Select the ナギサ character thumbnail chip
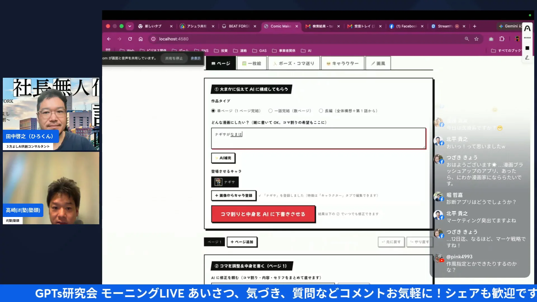The height and width of the screenshot is (302, 537). [225, 182]
